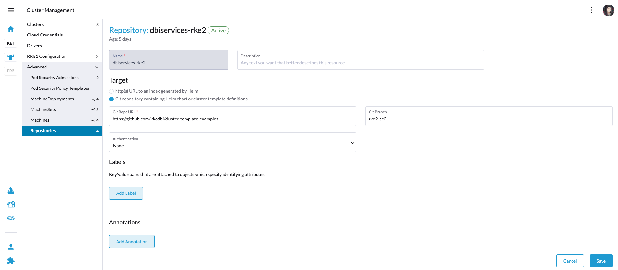This screenshot has height=270, width=618.
Task: Click in the Git Branch field
Action: [x=488, y=119]
